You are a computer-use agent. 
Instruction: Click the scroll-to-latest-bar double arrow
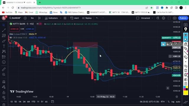(x=168, y=88)
